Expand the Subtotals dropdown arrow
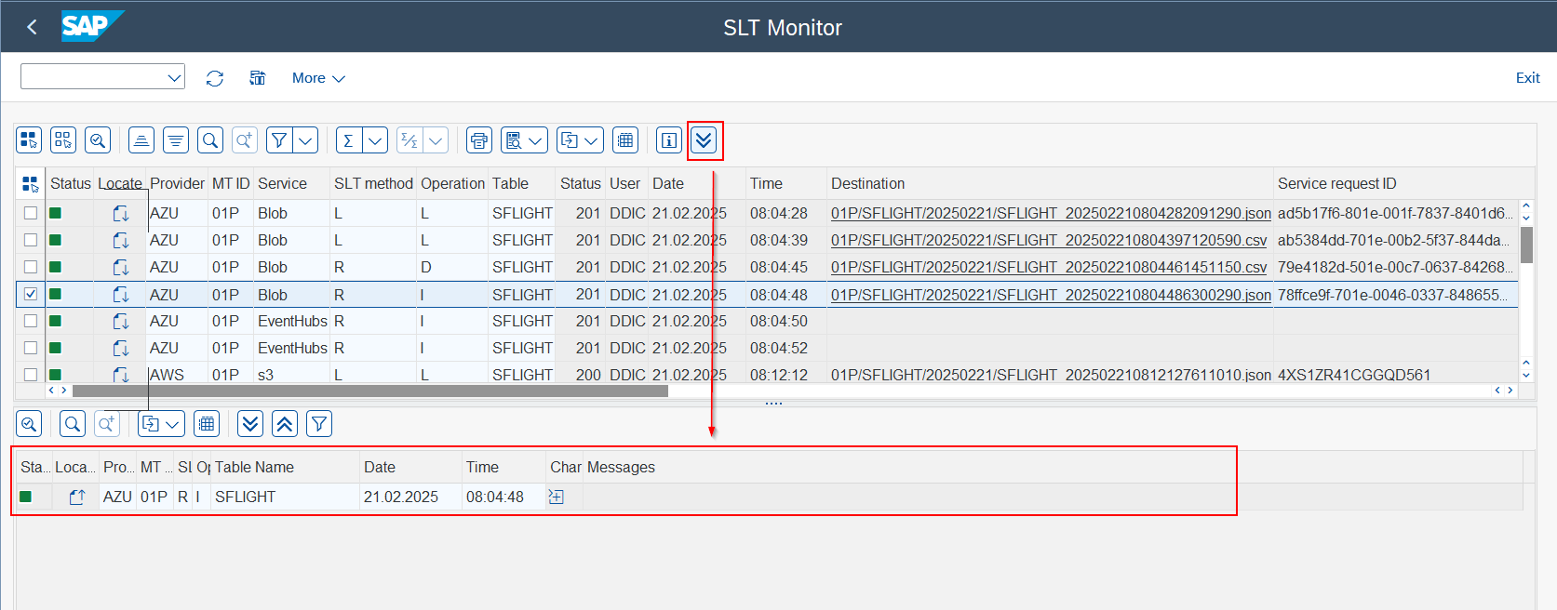The width and height of the screenshot is (1557, 610). [436, 140]
